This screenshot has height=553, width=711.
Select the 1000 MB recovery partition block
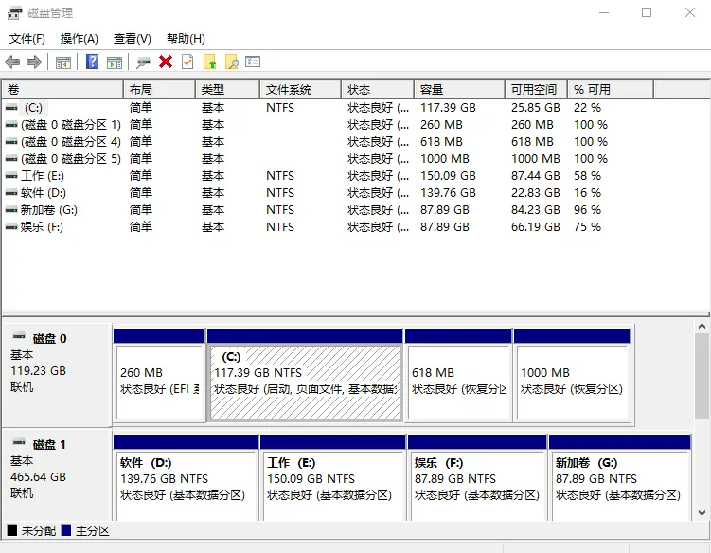coord(572,375)
